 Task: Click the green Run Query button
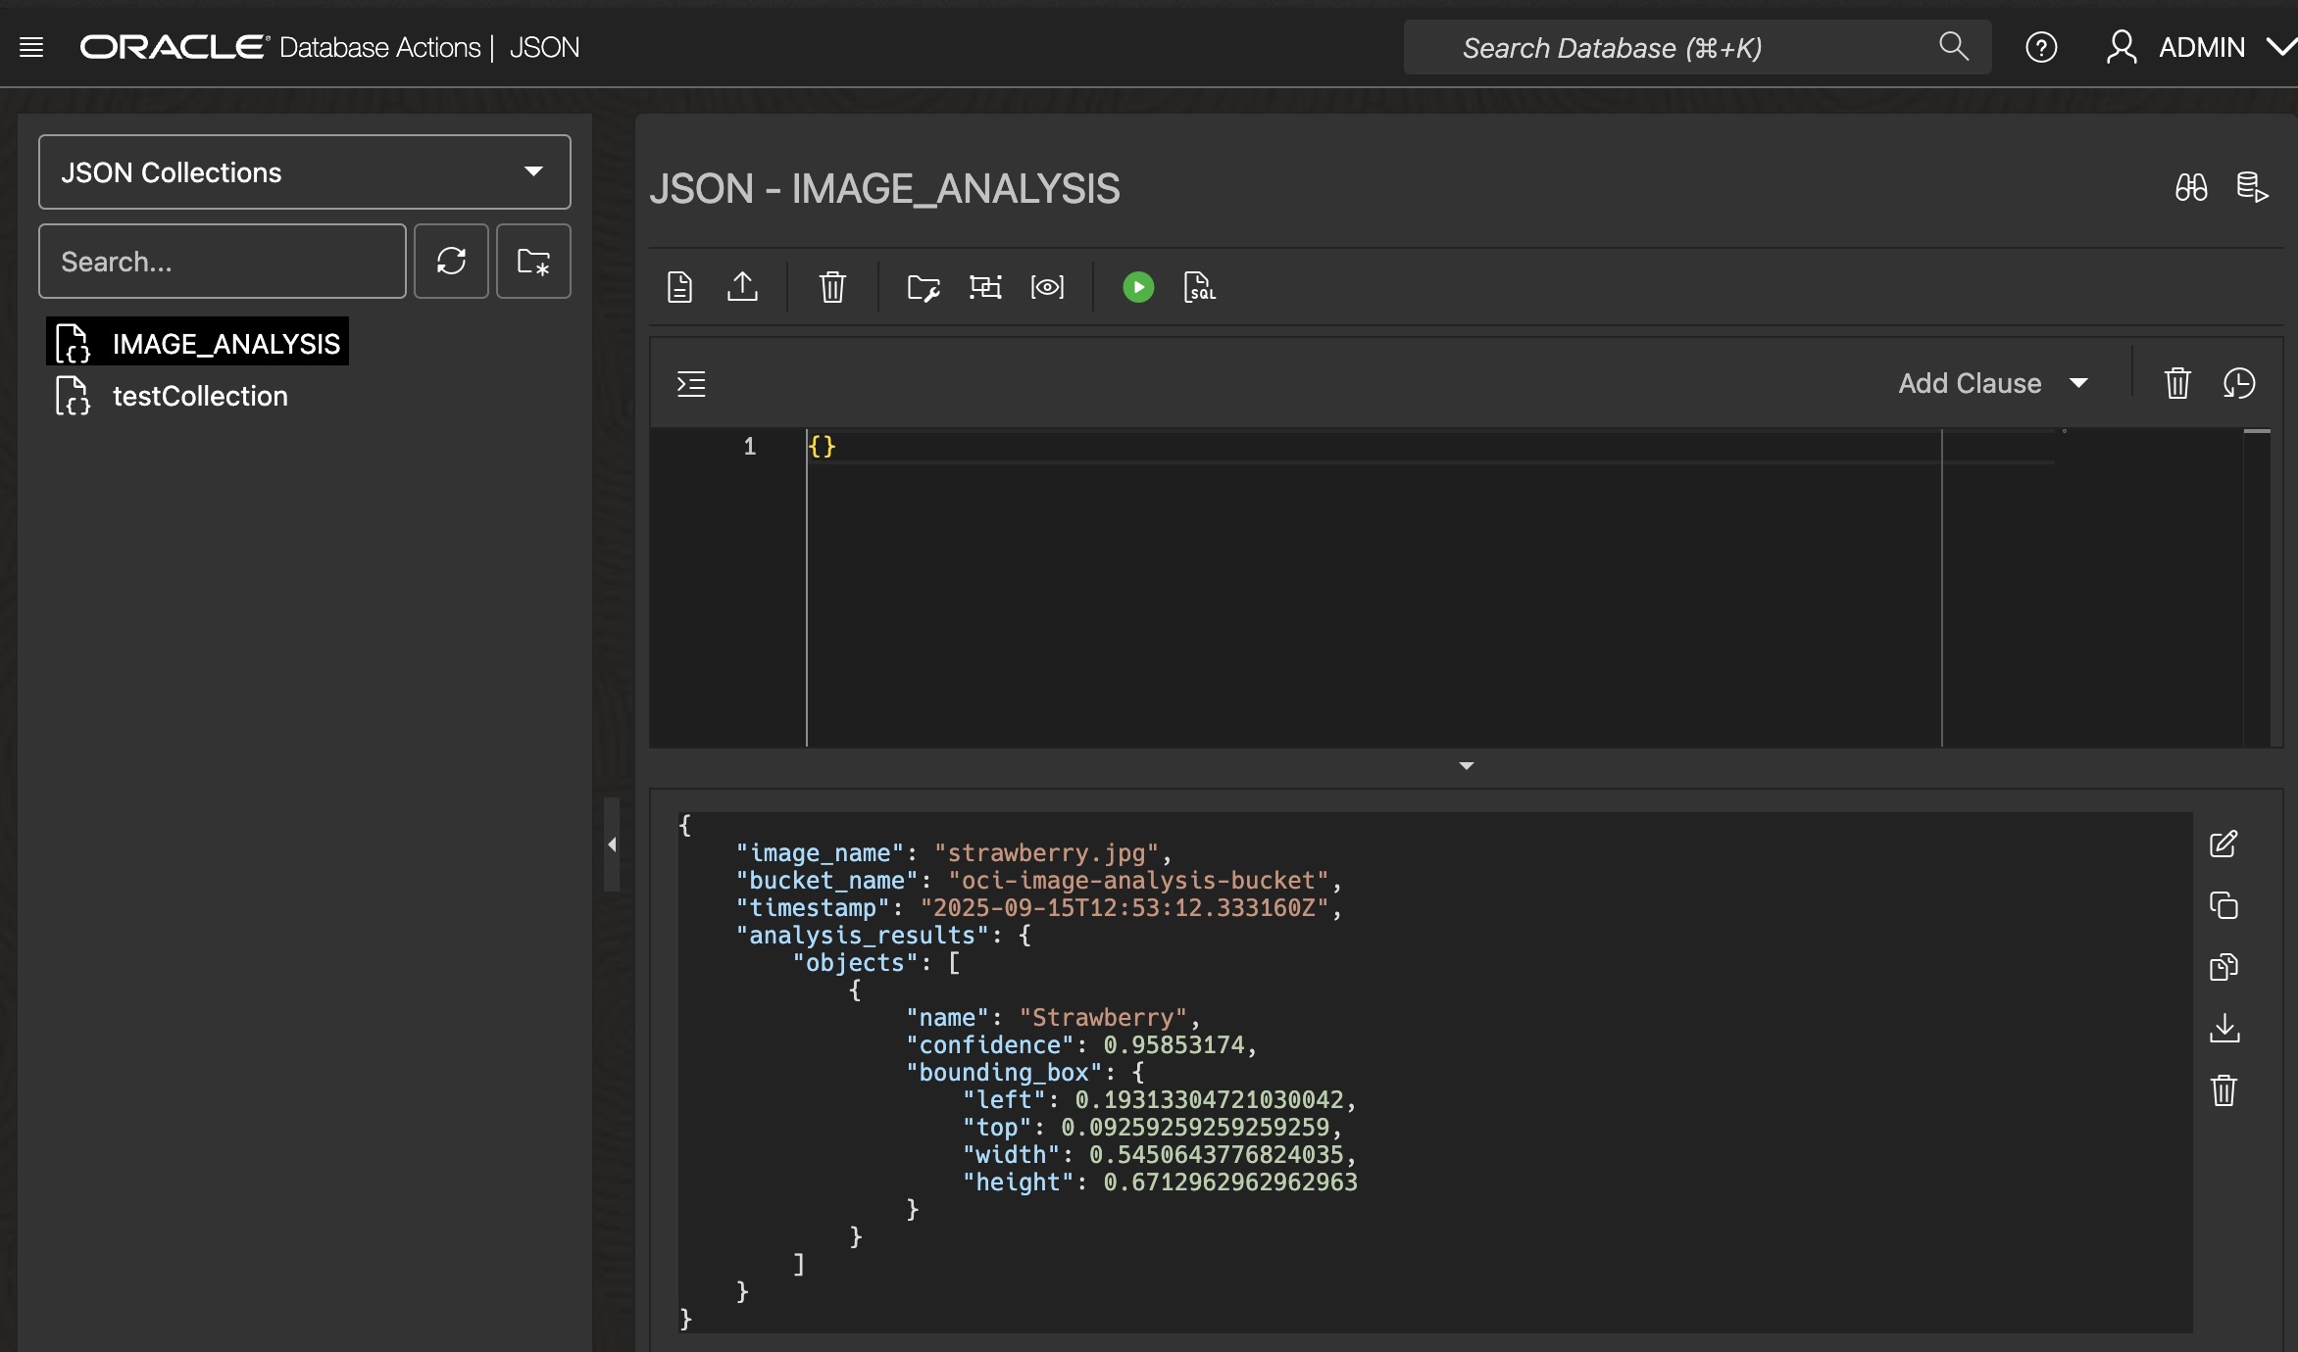[x=1137, y=287]
